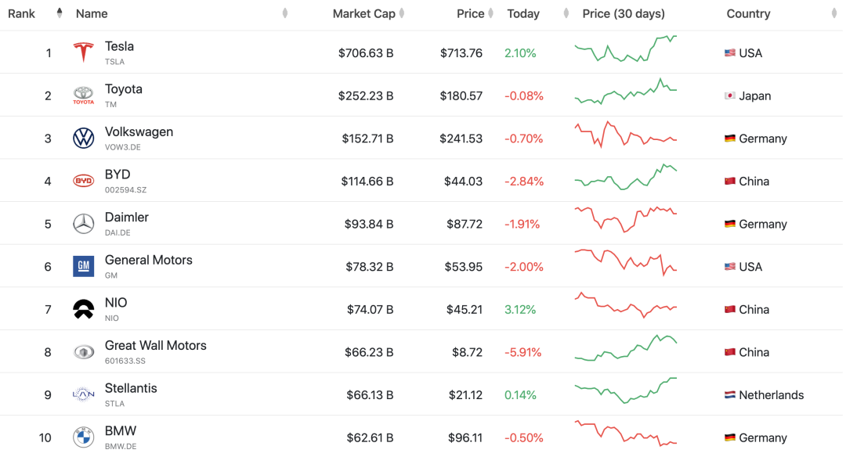Sort by Country column arrows
This screenshot has height=457, width=846.
coord(834,13)
